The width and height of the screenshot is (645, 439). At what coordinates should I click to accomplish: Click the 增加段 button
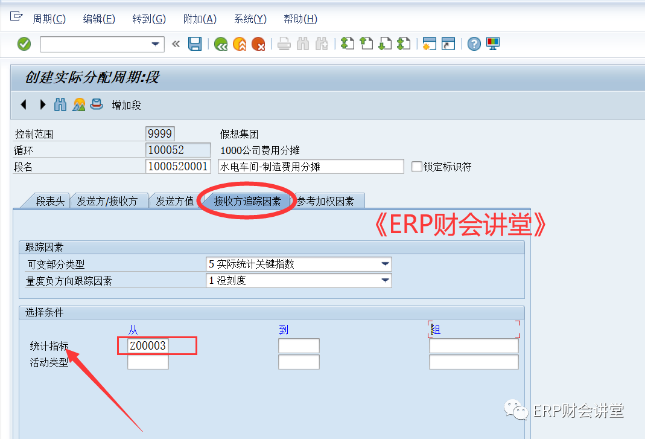(126, 106)
